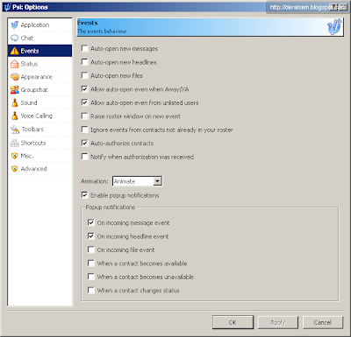Check When a contact becomes available
This screenshot has height=337, width=351.
pyautogui.click(x=91, y=263)
